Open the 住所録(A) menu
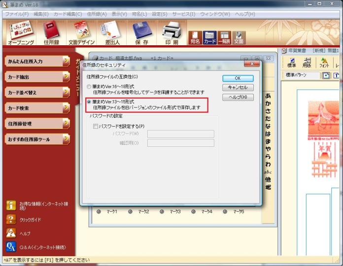 pyautogui.click(x=97, y=14)
